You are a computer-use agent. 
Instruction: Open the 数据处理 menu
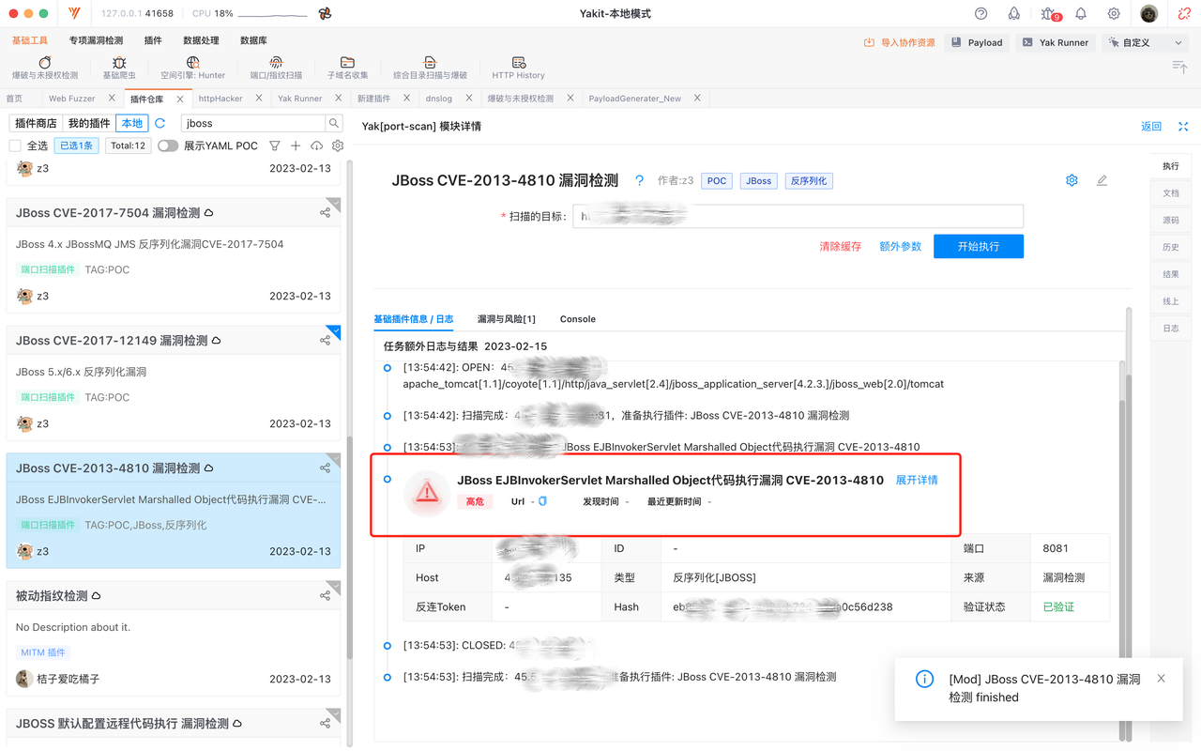pyautogui.click(x=201, y=40)
